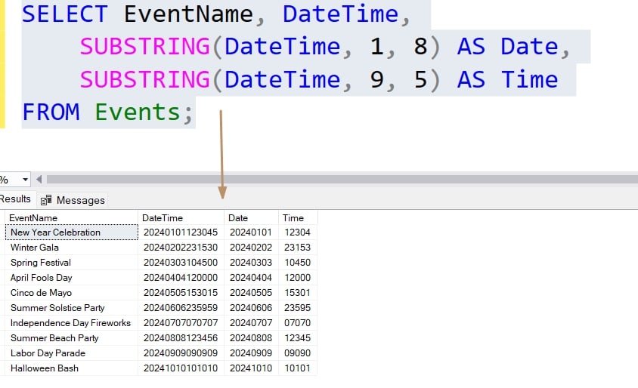Click Time value 15301
The width and height of the screenshot is (638, 388).
pyautogui.click(x=297, y=293)
